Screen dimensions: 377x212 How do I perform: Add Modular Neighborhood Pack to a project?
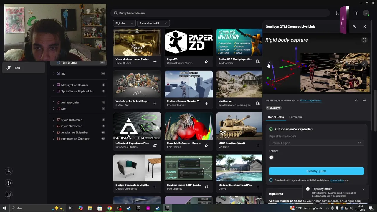point(258,187)
